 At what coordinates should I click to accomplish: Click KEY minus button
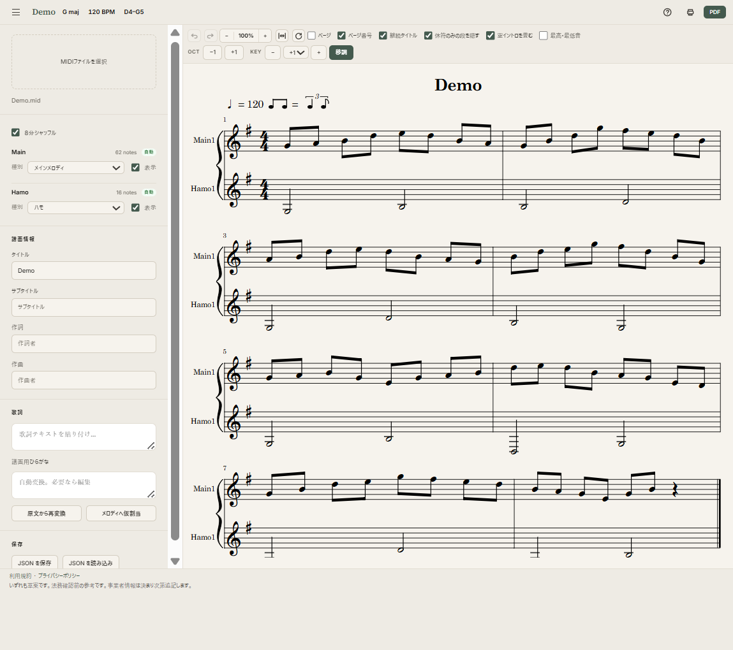tap(273, 52)
